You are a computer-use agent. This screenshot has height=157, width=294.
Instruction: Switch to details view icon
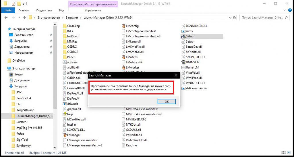283,152
